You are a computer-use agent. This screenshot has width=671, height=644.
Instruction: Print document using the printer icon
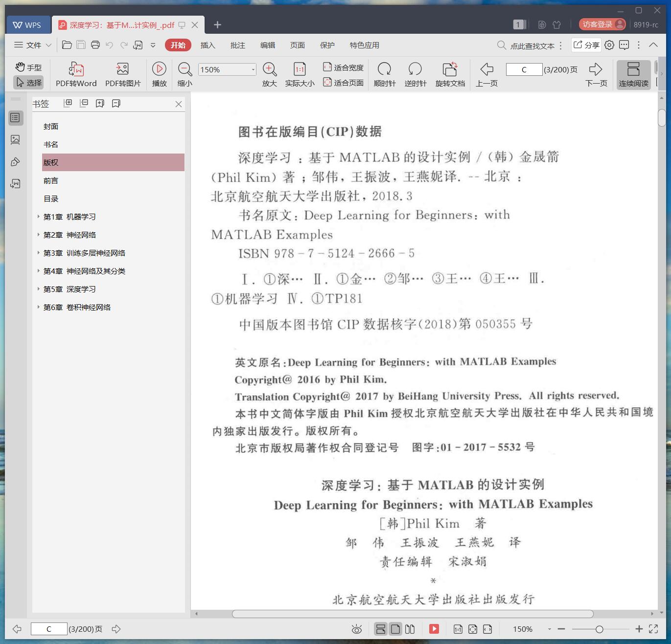[95, 45]
